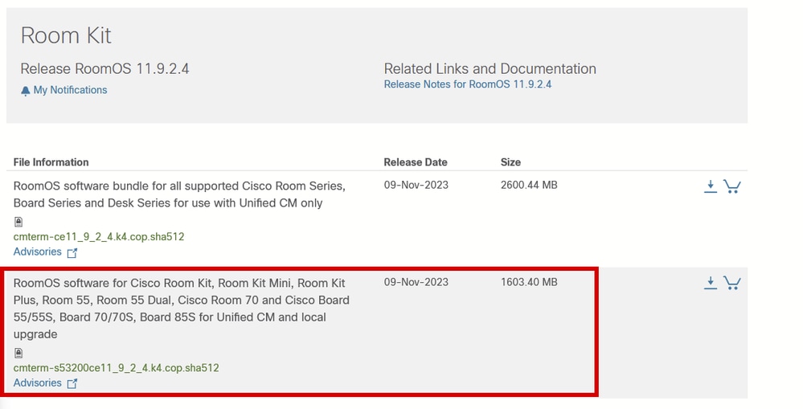Click the Size column header
The width and height of the screenshot is (803, 409).
click(510, 162)
